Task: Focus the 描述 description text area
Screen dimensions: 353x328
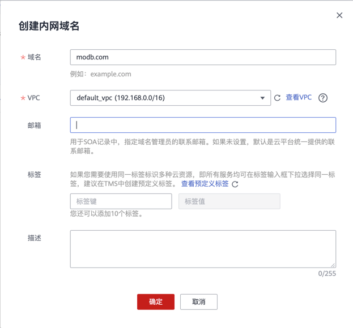Action: click(x=203, y=248)
